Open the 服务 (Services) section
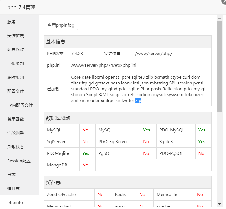 tap(11, 22)
